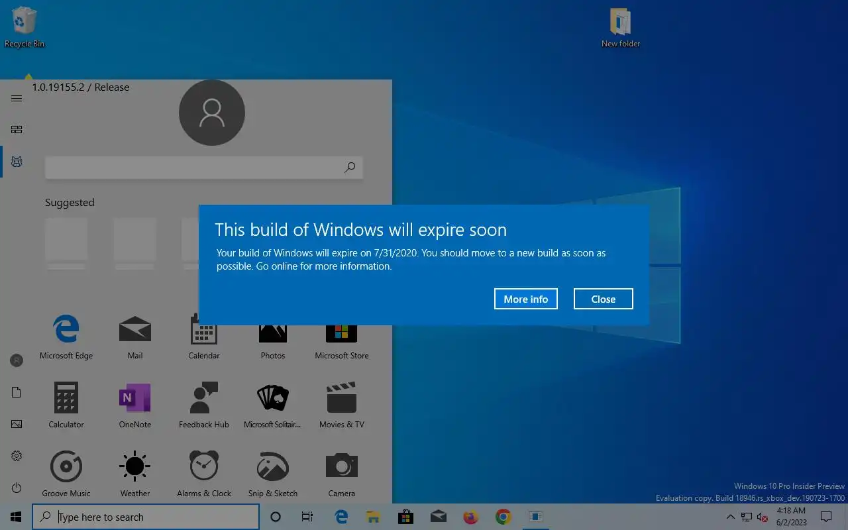Click the active running app icon in taskbar
This screenshot has height=530, width=848.
pyautogui.click(x=535, y=517)
